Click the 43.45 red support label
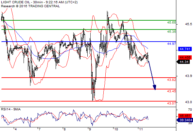 coord(171,91)
